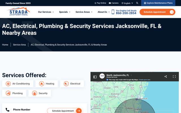
Task: Select the Heating service chip
Action: [x=47, y=84]
